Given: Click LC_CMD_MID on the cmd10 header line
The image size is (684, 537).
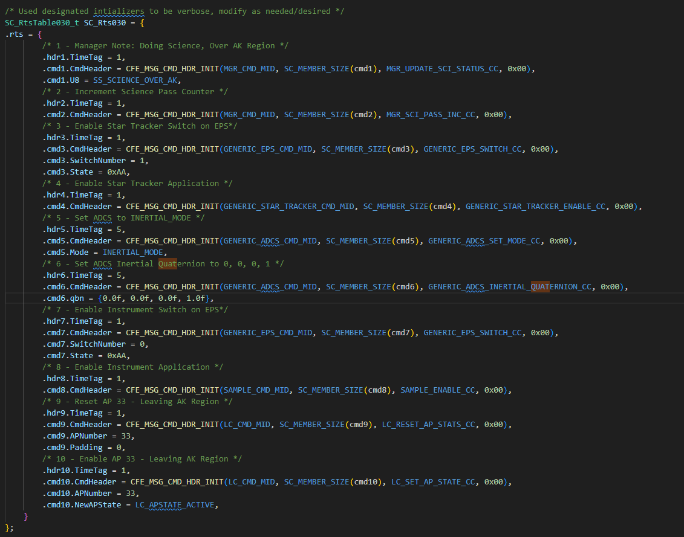Looking at the screenshot, I should [252, 482].
